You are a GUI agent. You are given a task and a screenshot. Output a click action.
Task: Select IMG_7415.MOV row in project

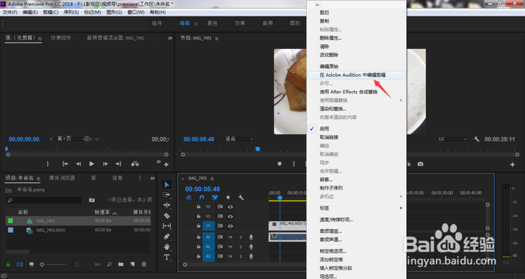pyautogui.click(x=78, y=230)
